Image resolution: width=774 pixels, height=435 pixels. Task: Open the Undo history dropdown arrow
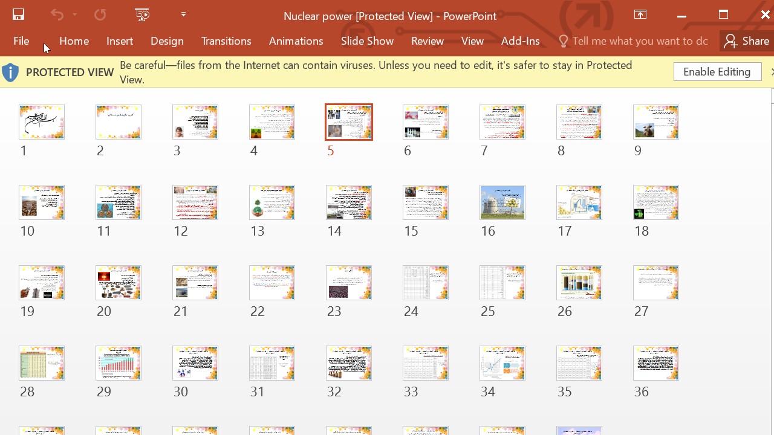(x=74, y=14)
